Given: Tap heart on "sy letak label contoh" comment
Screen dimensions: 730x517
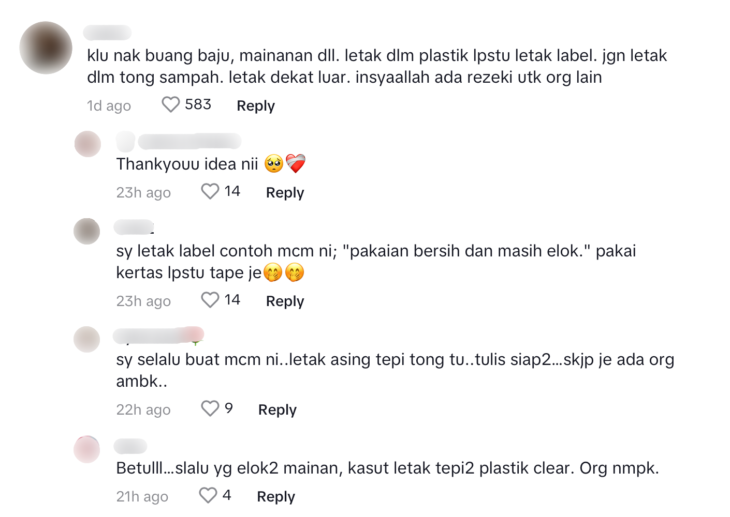Looking at the screenshot, I should [x=210, y=300].
